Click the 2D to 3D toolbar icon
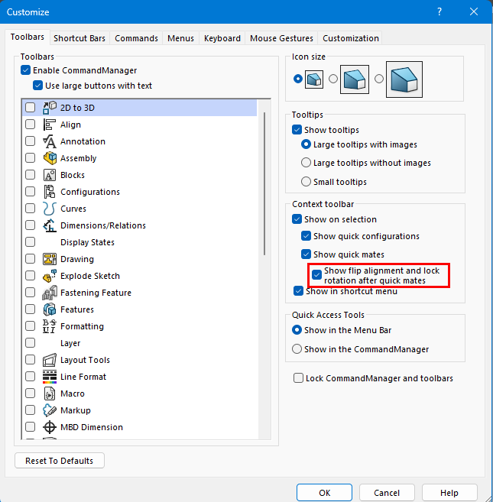 point(50,108)
